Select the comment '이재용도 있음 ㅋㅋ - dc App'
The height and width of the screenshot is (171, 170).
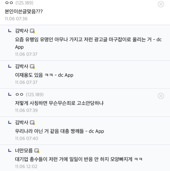44,75
